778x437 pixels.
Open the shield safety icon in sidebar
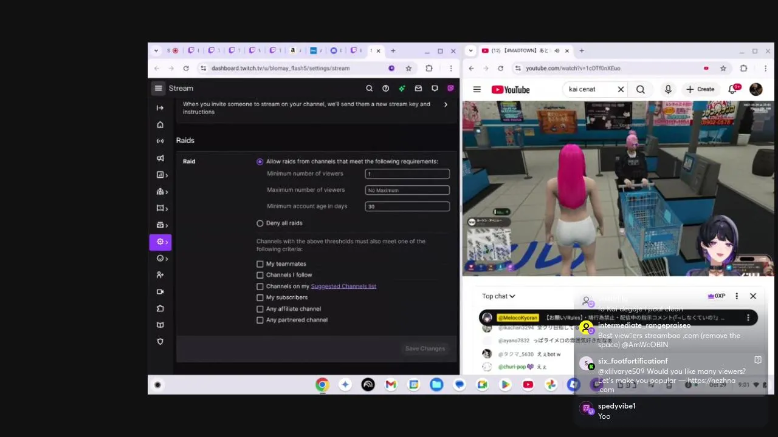tap(160, 342)
